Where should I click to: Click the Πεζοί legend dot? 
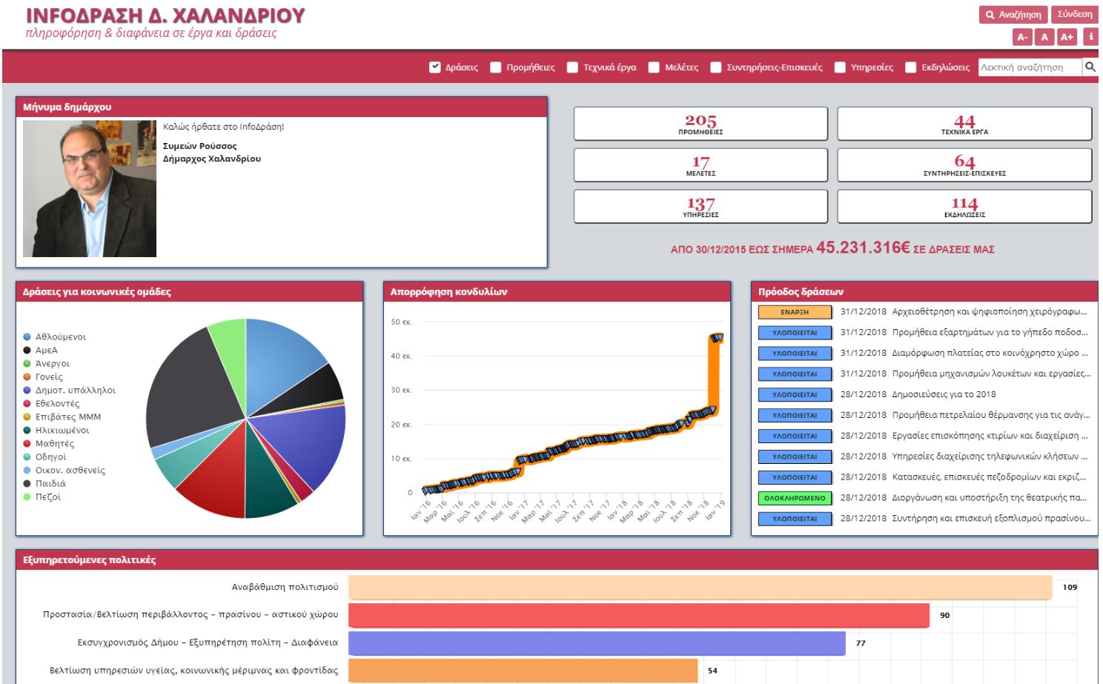tap(27, 497)
